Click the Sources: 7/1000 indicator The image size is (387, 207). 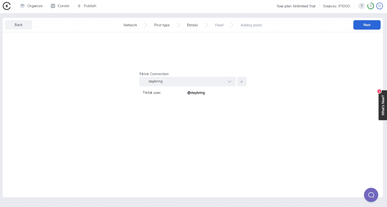click(x=336, y=6)
